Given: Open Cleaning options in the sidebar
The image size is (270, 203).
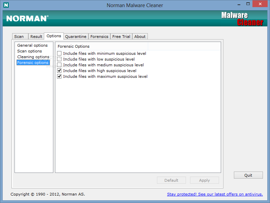Looking at the screenshot, I should pyautogui.click(x=33, y=57).
